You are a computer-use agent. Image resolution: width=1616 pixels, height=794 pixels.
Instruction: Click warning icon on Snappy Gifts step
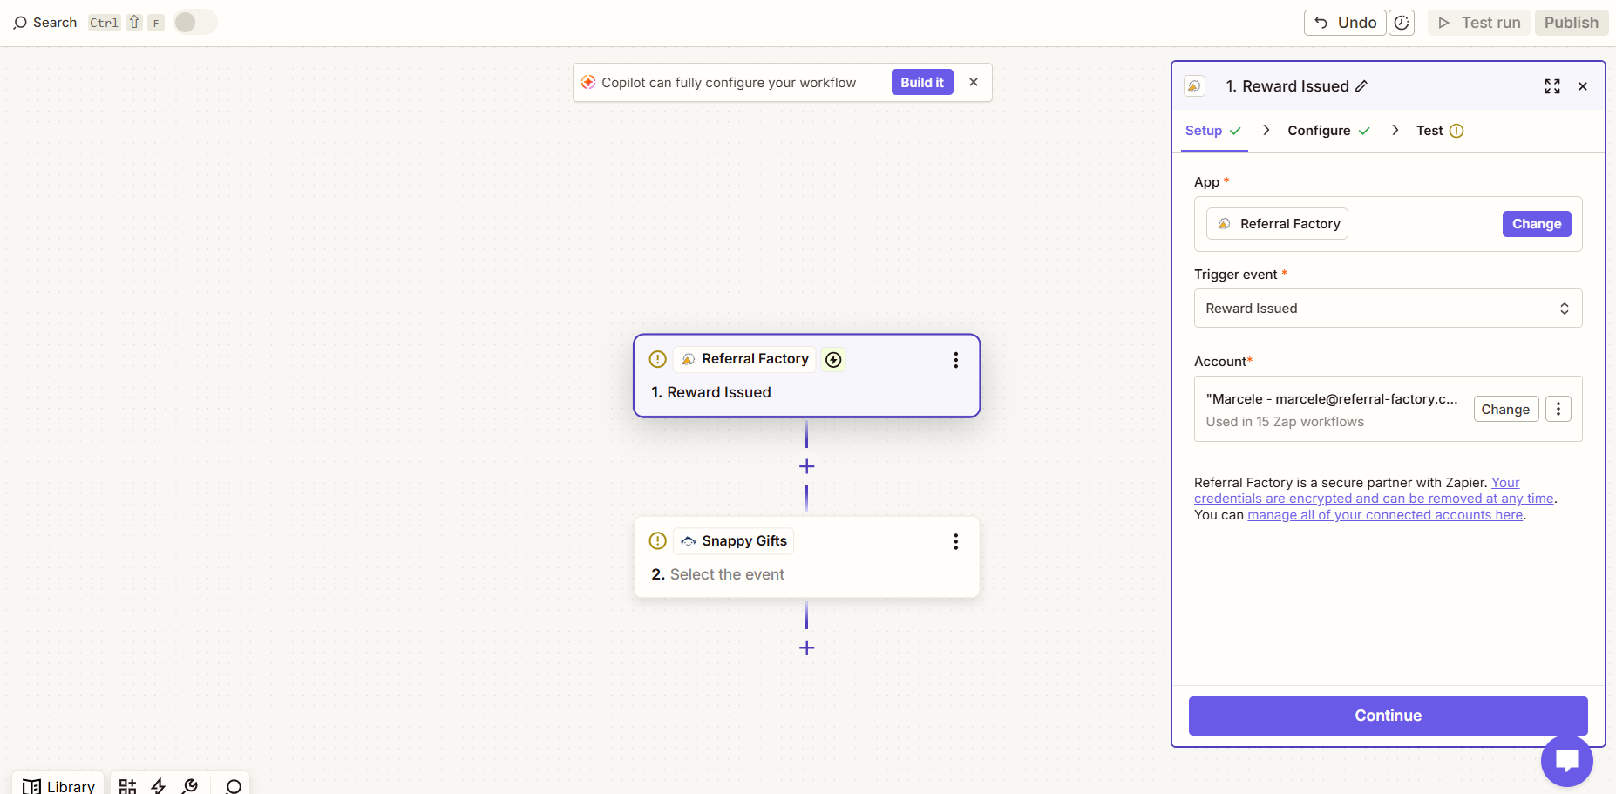pyautogui.click(x=658, y=541)
